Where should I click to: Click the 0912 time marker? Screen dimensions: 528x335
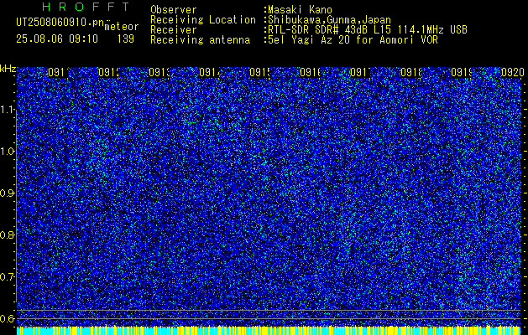coord(109,73)
